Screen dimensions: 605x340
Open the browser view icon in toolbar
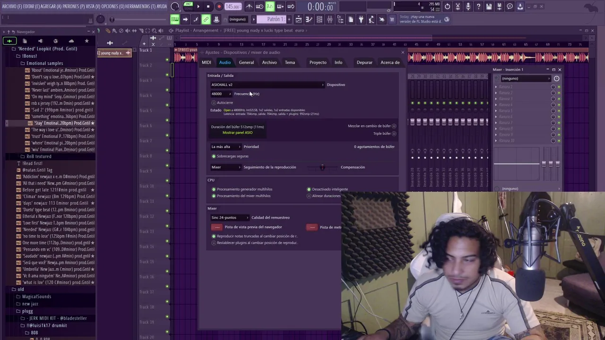tap(340, 19)
